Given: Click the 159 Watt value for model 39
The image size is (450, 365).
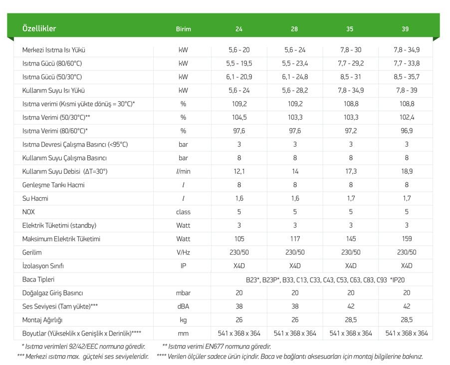Looking at the screenshot, I should tap(405, 239).
